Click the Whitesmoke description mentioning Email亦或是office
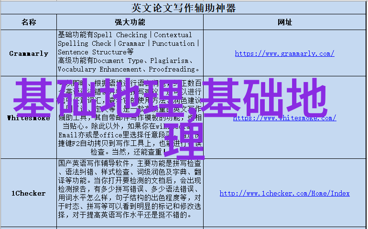This screenshot has width=368, height=229. 130,117
